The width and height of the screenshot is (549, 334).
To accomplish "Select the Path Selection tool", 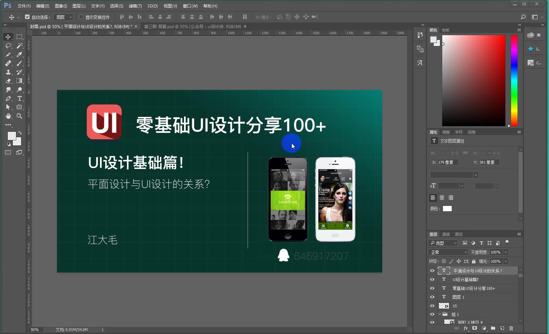I will click(8, 107).
